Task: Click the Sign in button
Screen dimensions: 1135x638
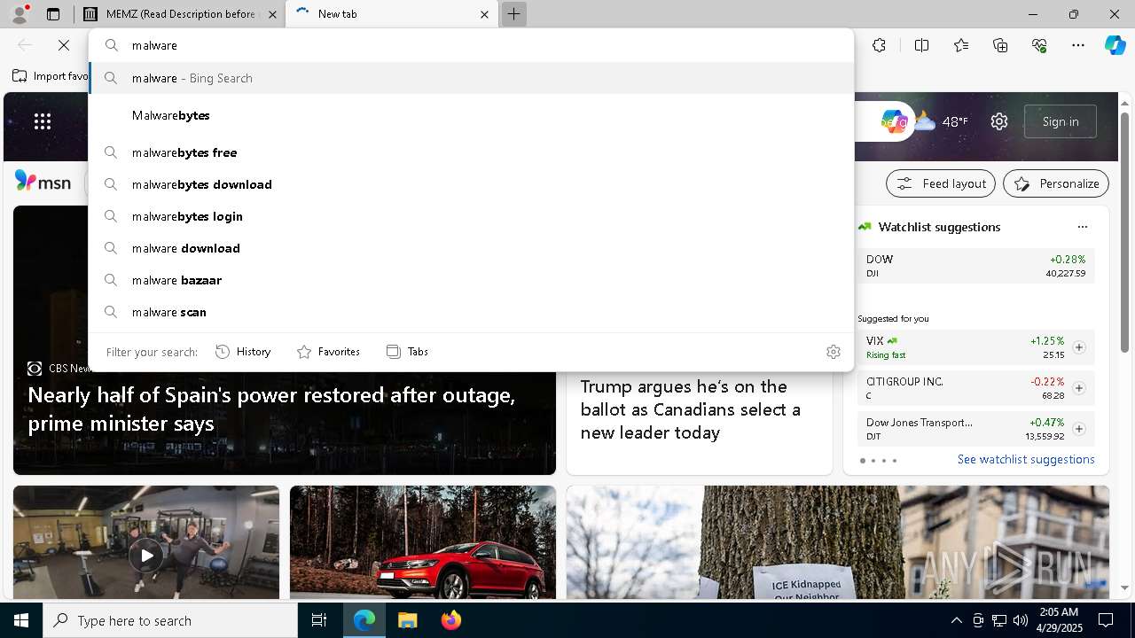Action: coord(1061,121)
